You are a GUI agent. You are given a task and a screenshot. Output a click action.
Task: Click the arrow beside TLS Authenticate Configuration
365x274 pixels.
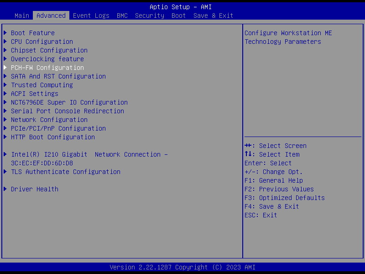5,172
